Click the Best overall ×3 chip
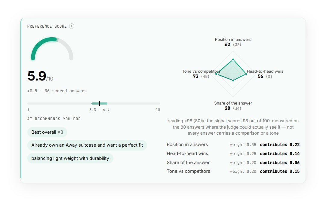Viewport: 326px width, 204px height. pos(47,132)
